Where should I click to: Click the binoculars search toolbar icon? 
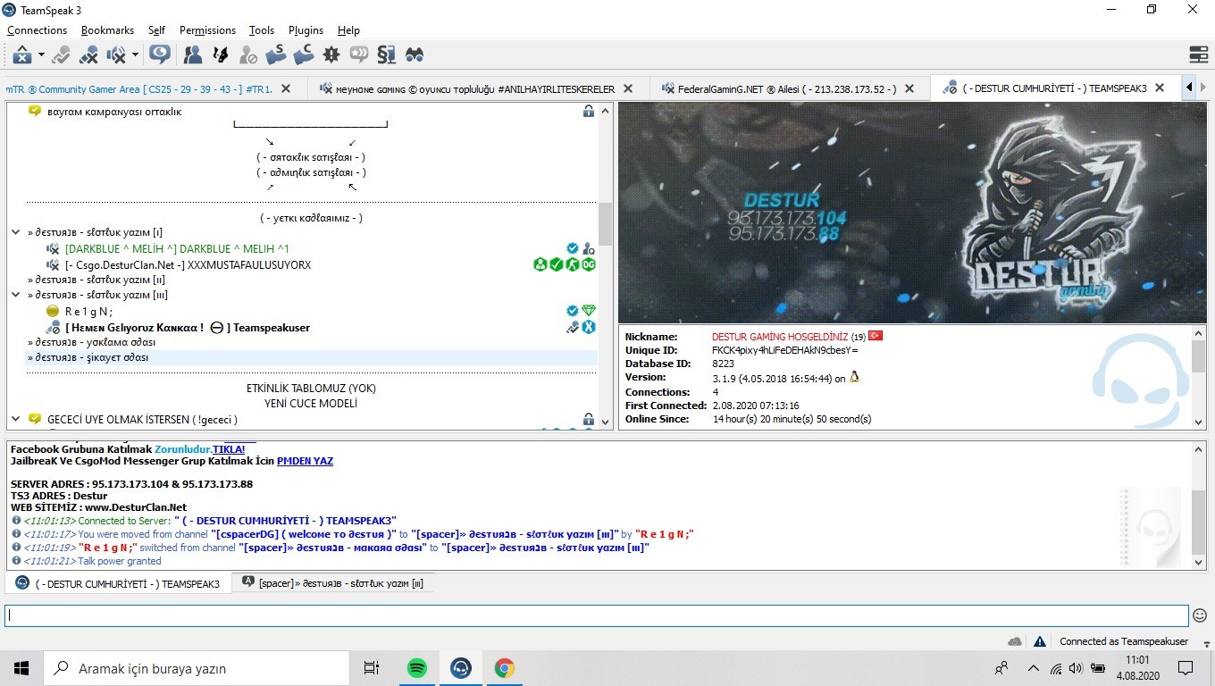point(415,54)
